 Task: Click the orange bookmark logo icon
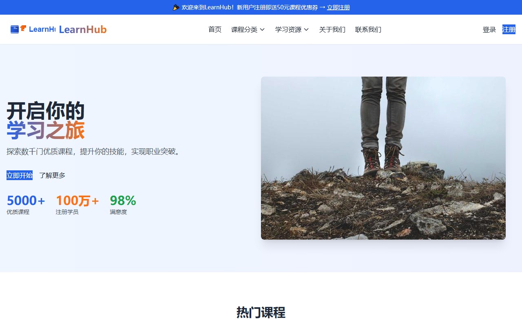click(x=23, y=29)
